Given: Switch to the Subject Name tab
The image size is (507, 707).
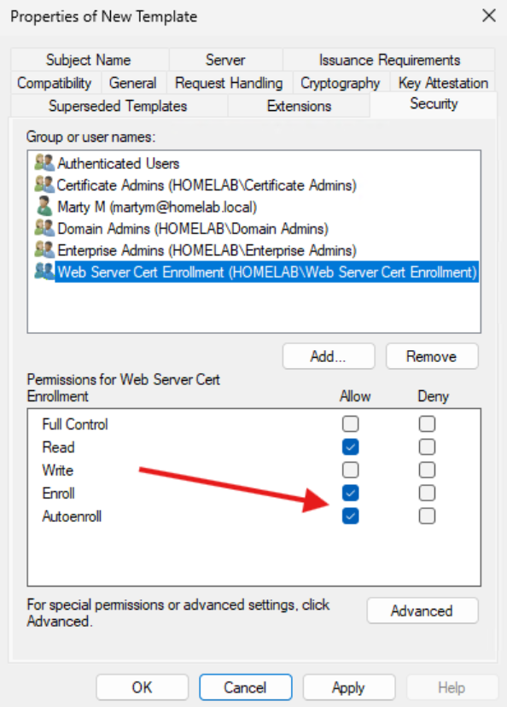Looking at the screenshot, I should (x=88, y=60).
